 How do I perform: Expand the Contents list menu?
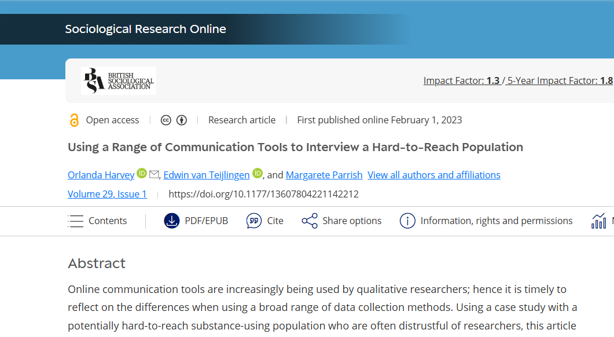coord(97,221)
